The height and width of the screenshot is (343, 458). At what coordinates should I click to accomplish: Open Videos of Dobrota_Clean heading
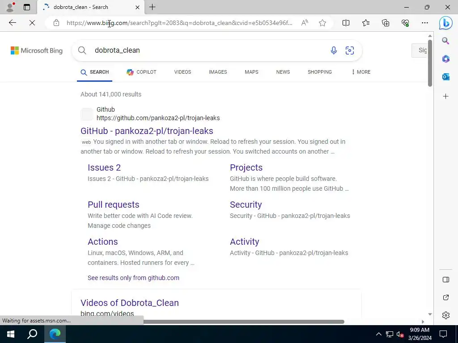click(x=130, y=303)
